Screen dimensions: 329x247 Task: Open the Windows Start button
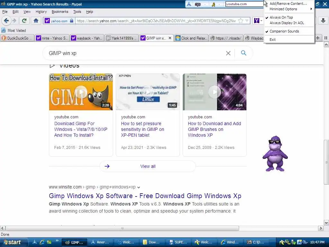pyautogui.click(x=13, y=242)
